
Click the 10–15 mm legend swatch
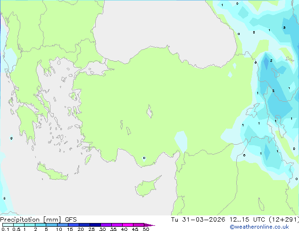tap(63, 225)
